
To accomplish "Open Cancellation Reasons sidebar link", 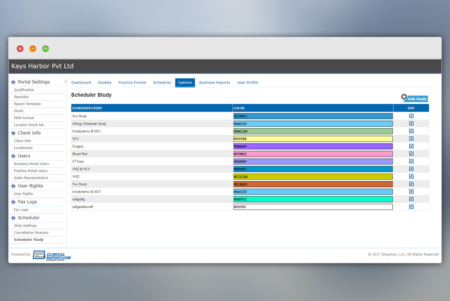I will pyautogui.click(x=31, y=233).
